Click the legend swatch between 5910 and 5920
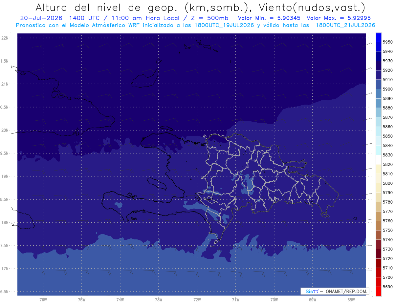Viewport: 394px width, 304px height. pyautogui.click(x=379, y=75)
